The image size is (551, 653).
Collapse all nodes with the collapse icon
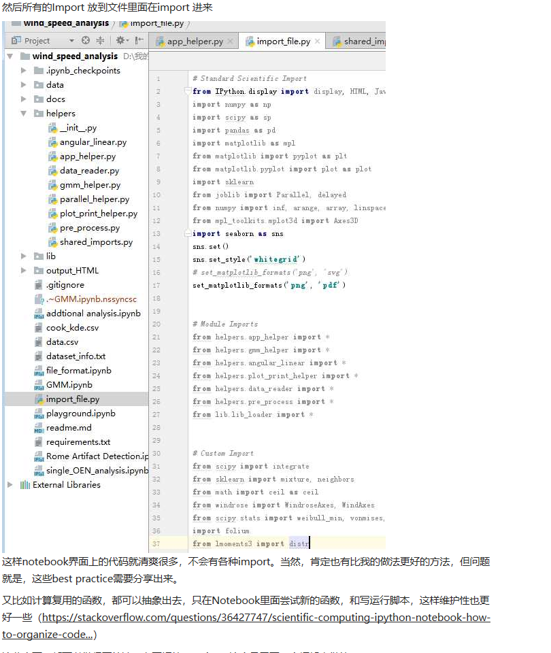(99, 40)
